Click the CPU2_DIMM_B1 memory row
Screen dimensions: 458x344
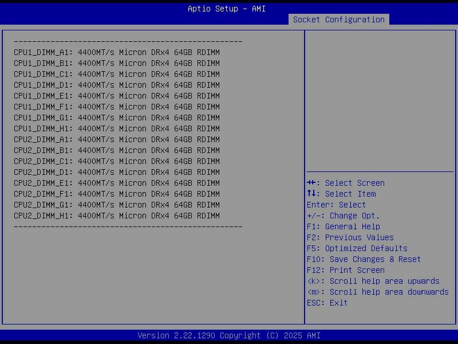point(117,150)
